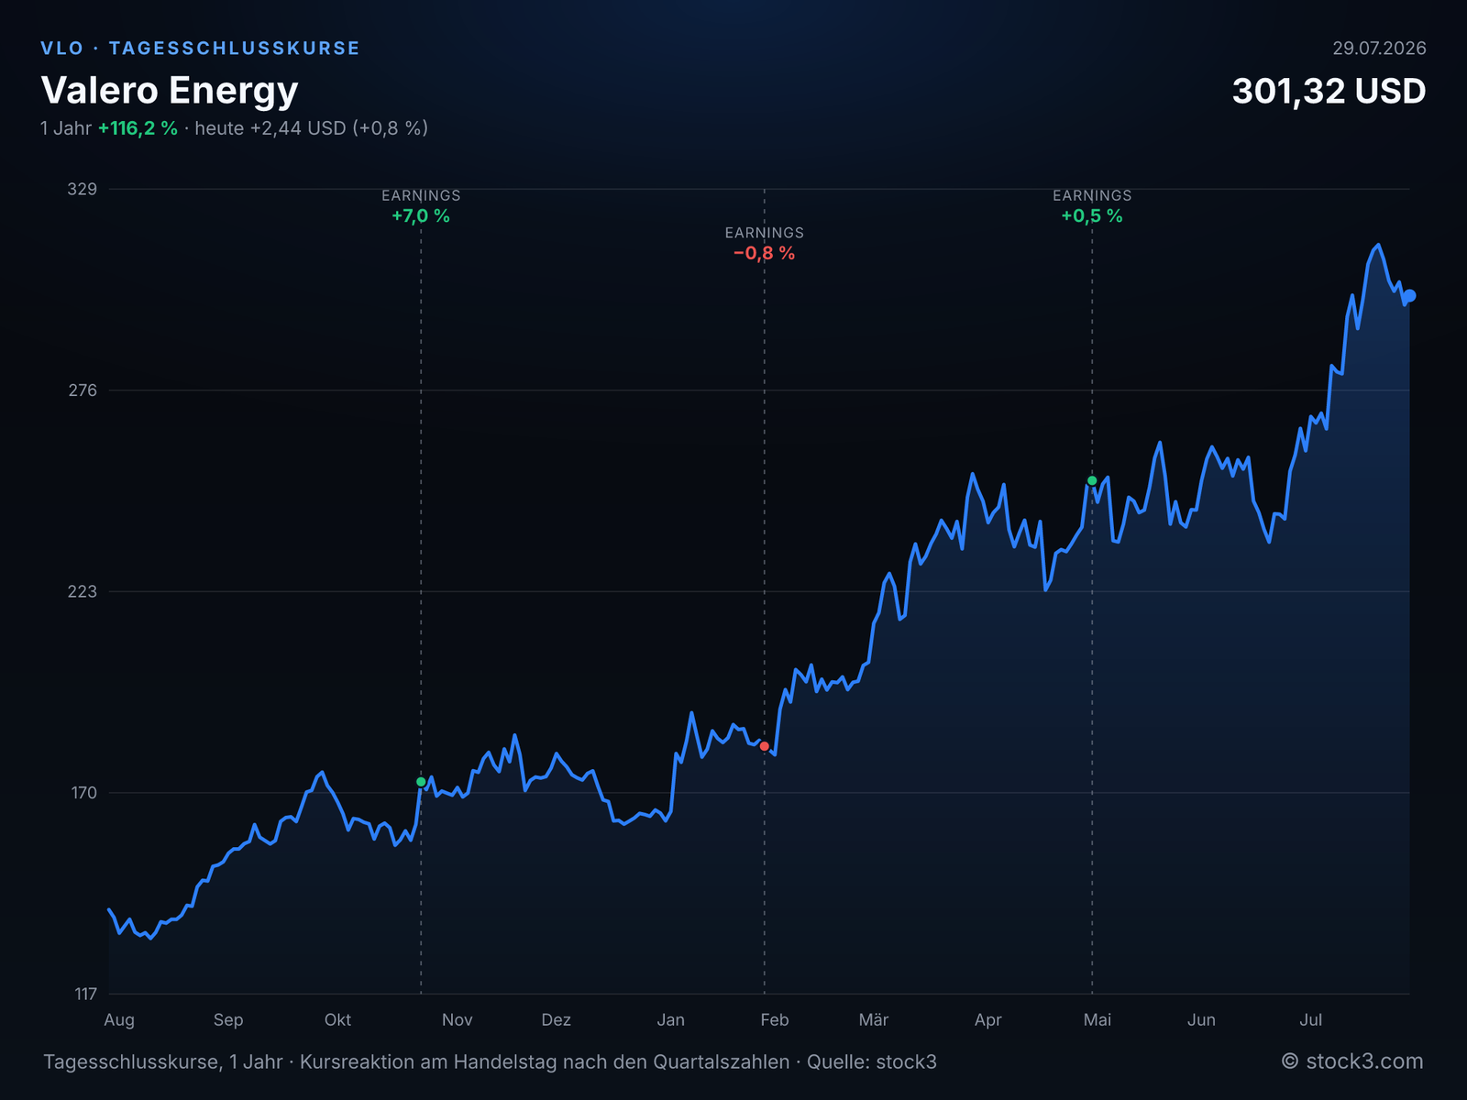Click the Aug x-axis label

tap(119, 1020)
